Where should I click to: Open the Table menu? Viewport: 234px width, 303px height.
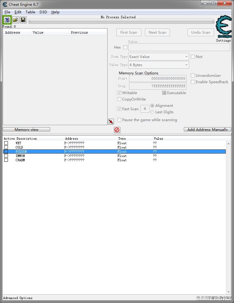[x=30, y=12]
